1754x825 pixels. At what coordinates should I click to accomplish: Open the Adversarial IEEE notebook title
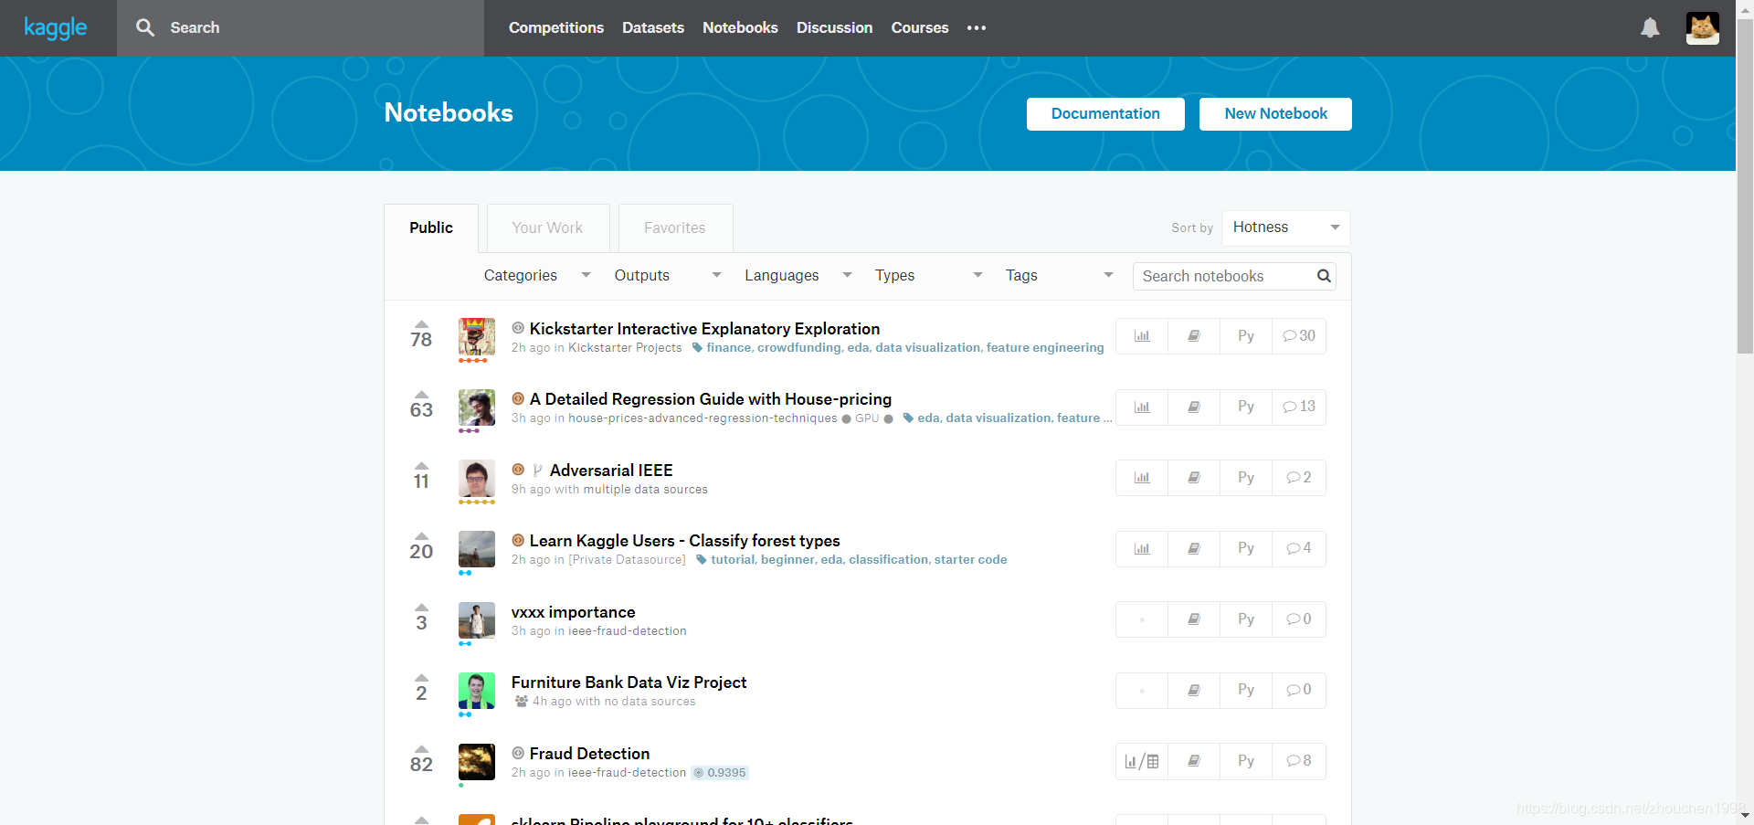pos(611,471)
